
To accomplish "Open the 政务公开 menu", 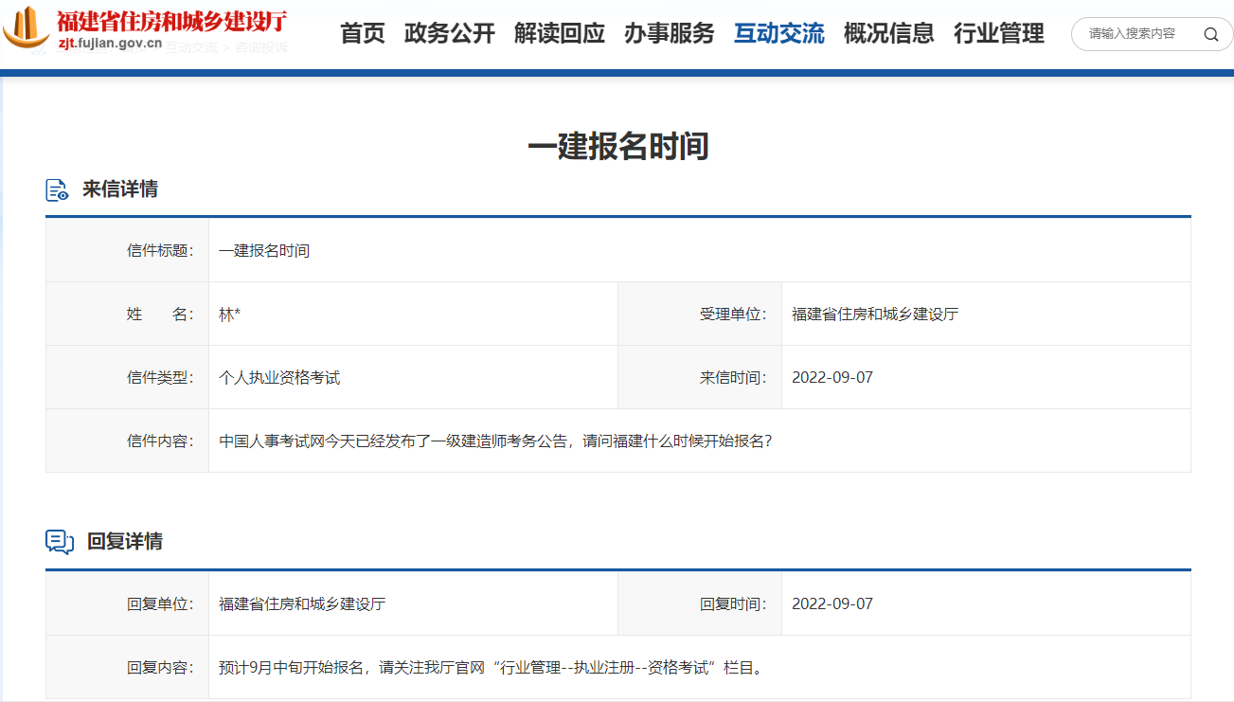I will point(450,34).
